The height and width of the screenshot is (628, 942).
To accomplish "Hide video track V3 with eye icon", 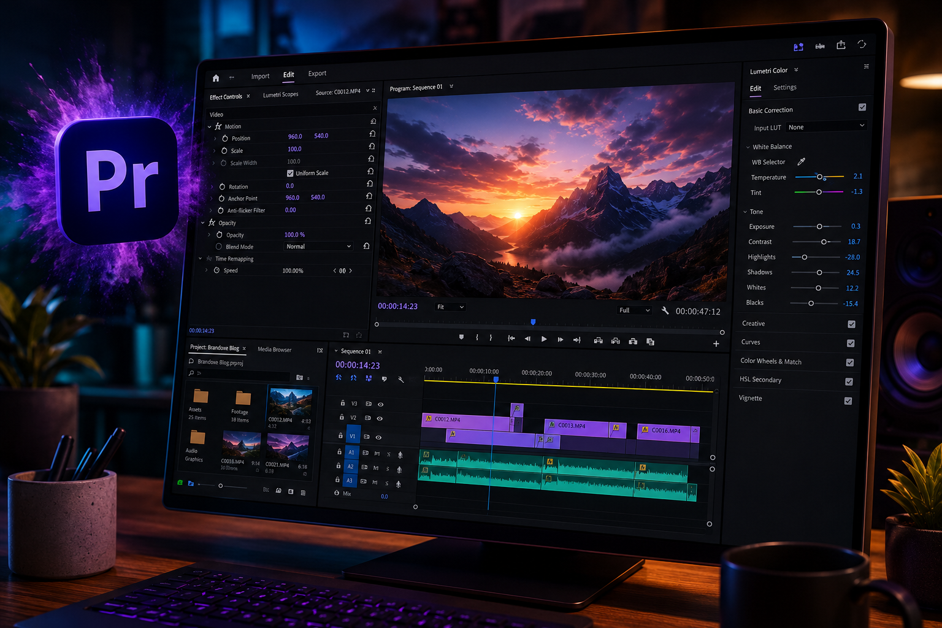I will (380, 404).
